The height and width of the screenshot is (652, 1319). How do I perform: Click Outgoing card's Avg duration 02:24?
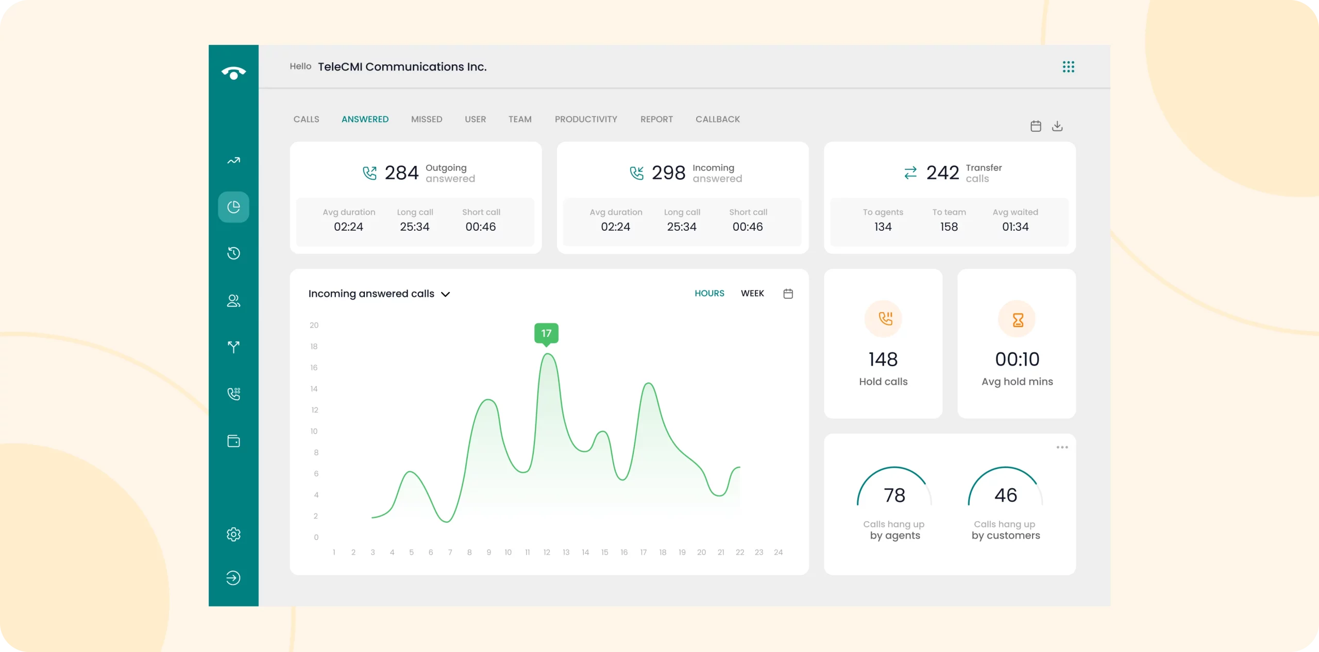point(348,227)
